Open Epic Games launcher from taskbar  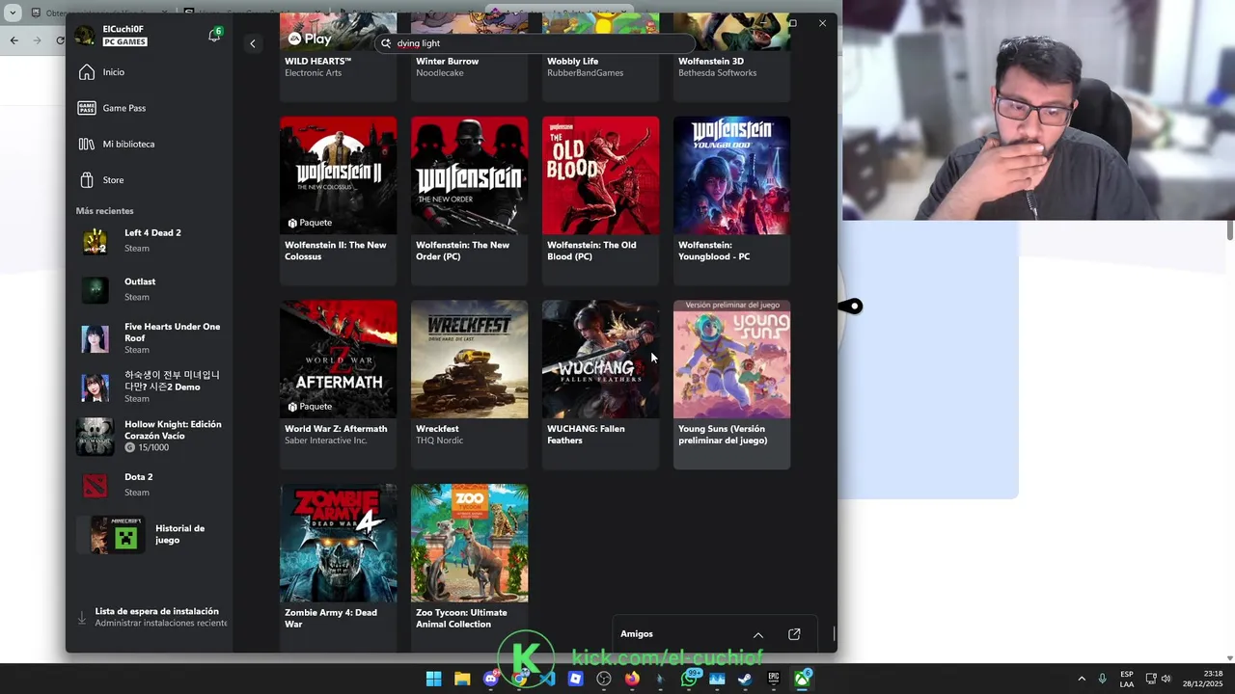pos(773,679)
